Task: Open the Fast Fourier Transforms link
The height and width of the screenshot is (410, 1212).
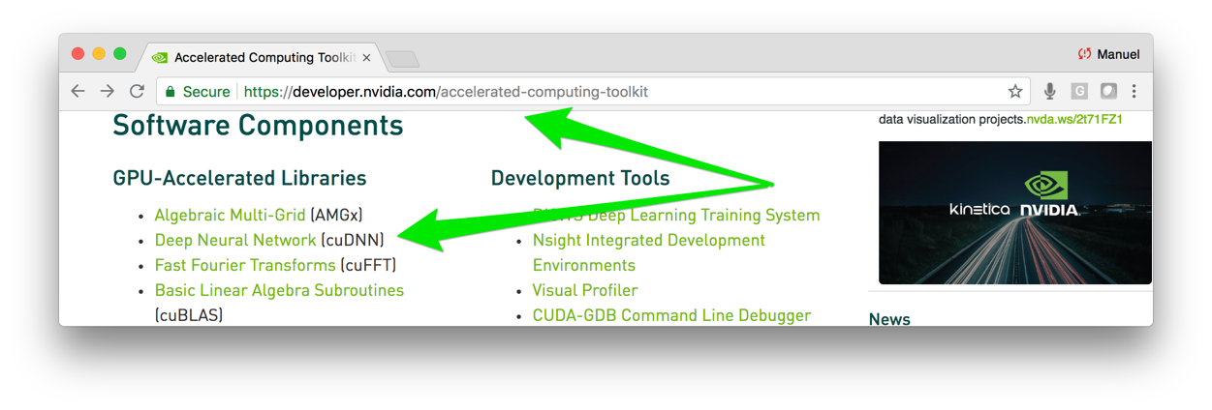Action: tap(245, 265)
